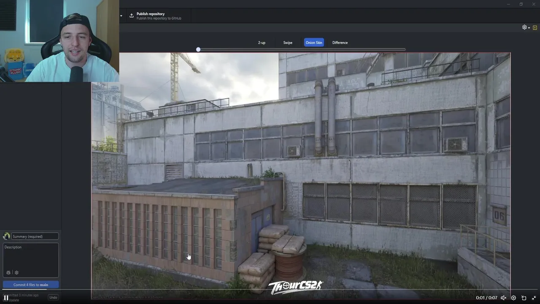Click the middle of the onion skin opacity track

[x=302, y=49]
